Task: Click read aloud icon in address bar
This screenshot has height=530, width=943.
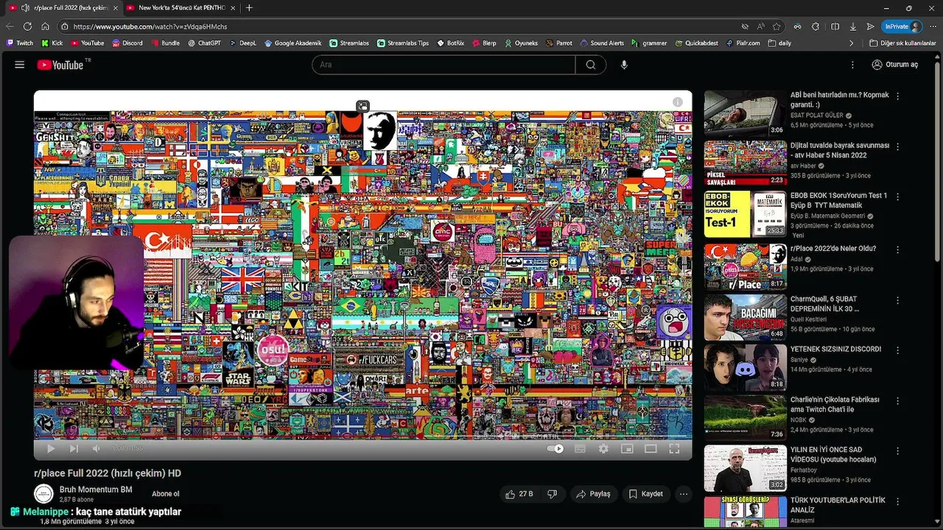Action: tap(760, 26)
